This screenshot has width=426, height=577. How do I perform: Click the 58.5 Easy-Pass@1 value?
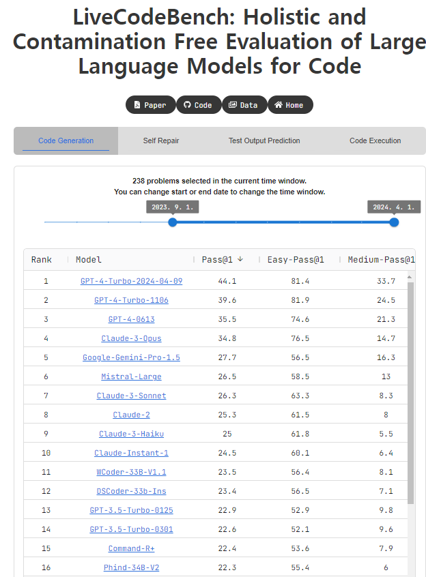click(300, 376)
